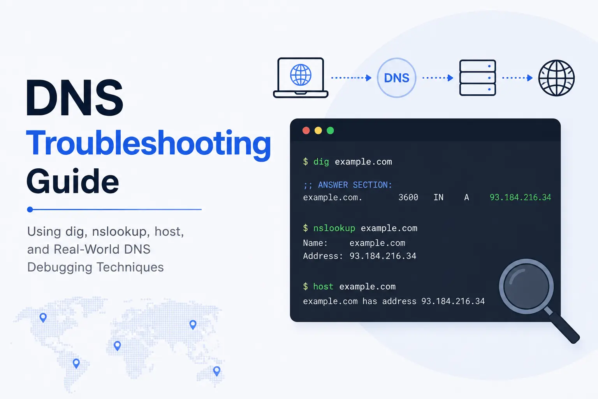
Task: Click "example.com." in the answer record row
Action: 332,198
